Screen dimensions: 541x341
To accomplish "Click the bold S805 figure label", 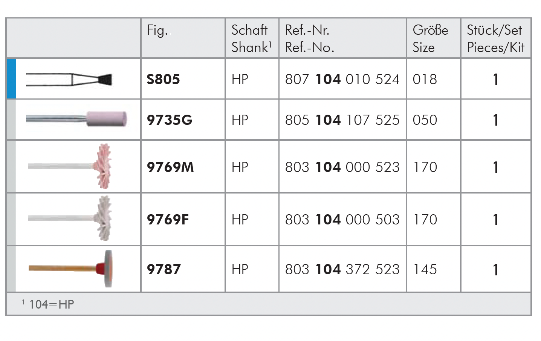I will pos(163,79).
